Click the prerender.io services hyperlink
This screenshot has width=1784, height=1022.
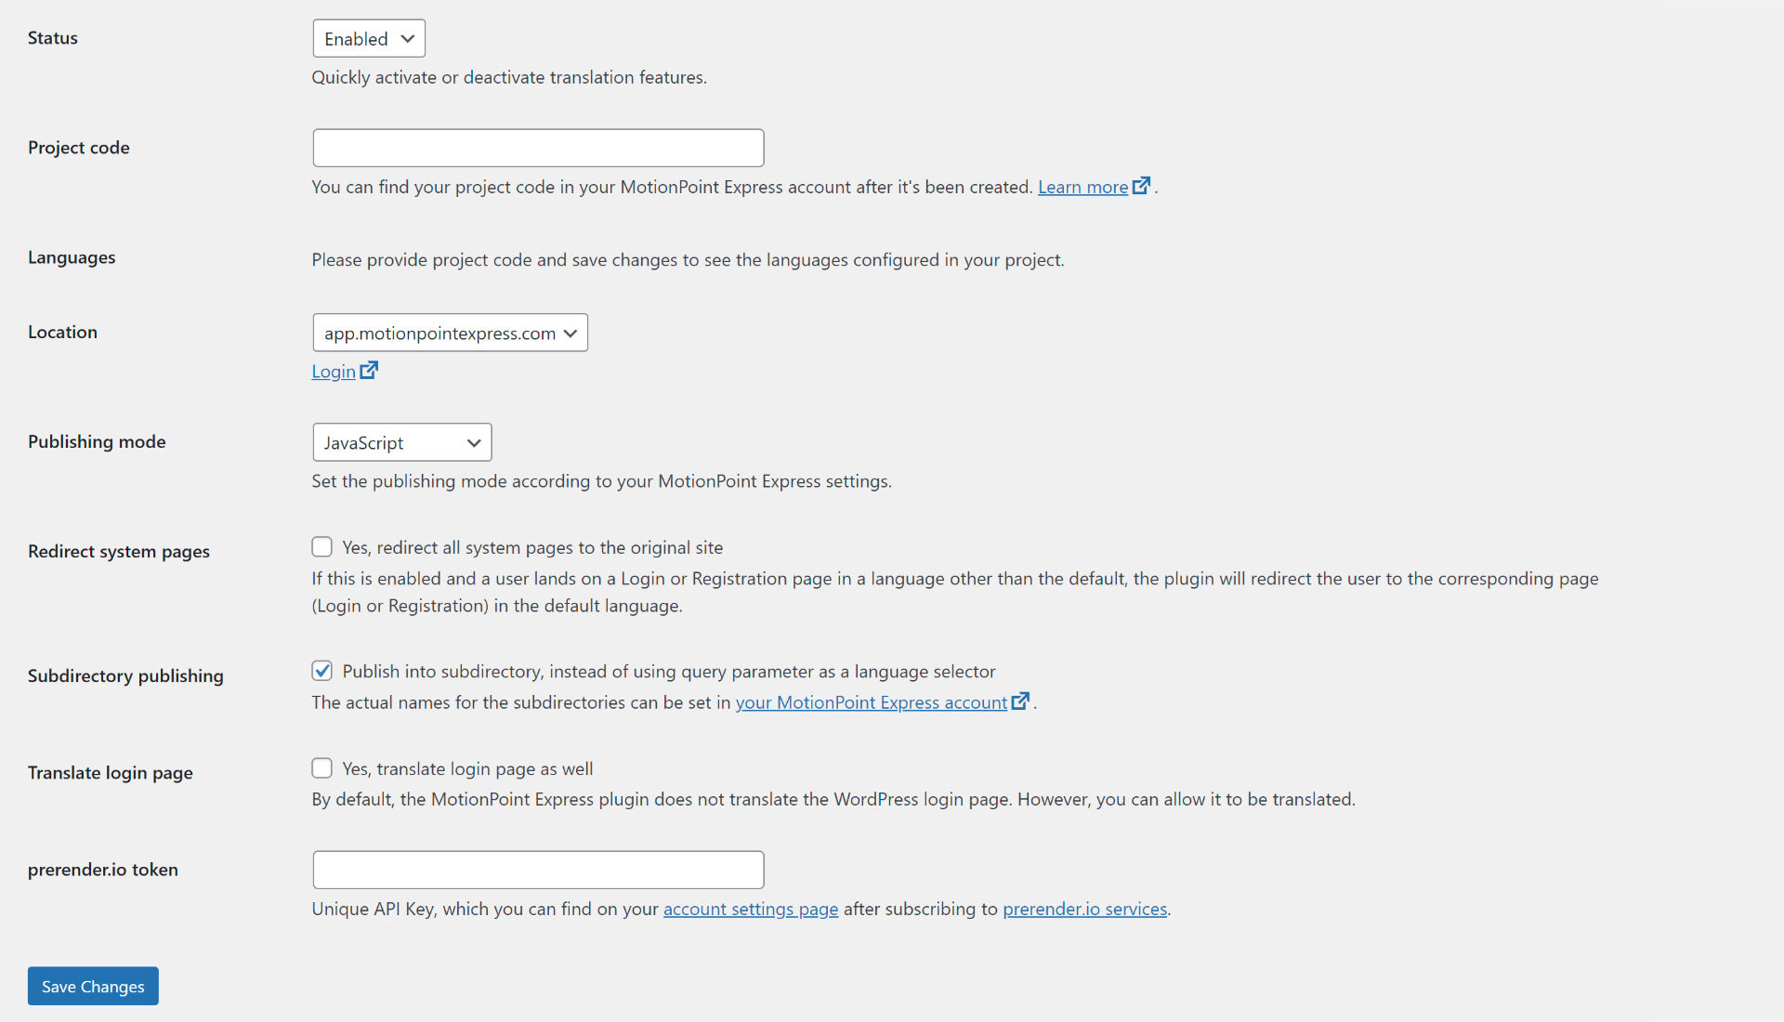pyautogui.click(x=1085, y=908)
